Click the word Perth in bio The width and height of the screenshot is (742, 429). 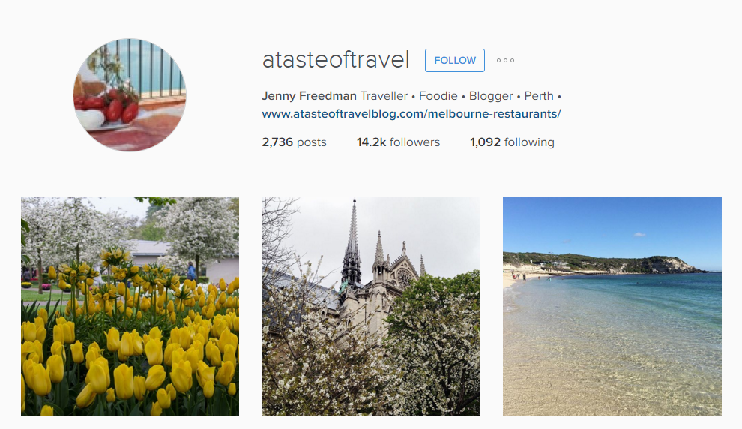pos(539,96)
